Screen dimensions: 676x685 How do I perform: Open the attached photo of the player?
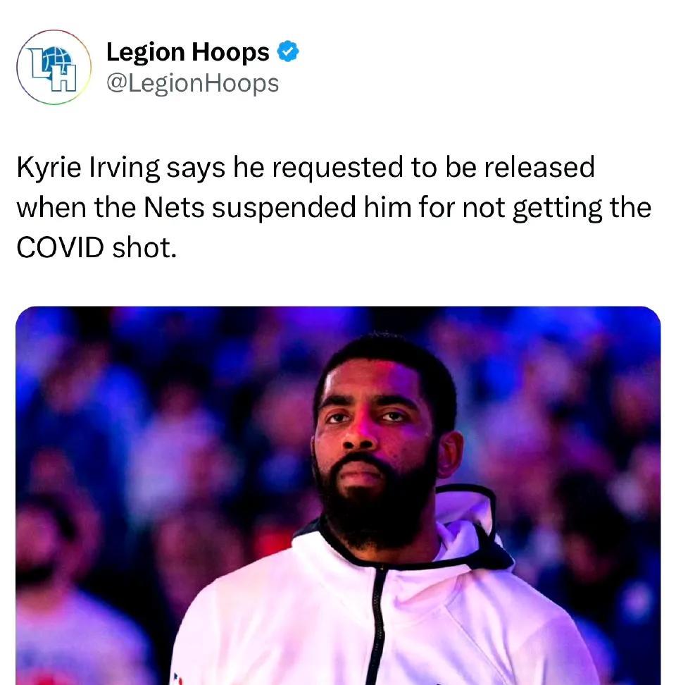click(x=338, y=495)
